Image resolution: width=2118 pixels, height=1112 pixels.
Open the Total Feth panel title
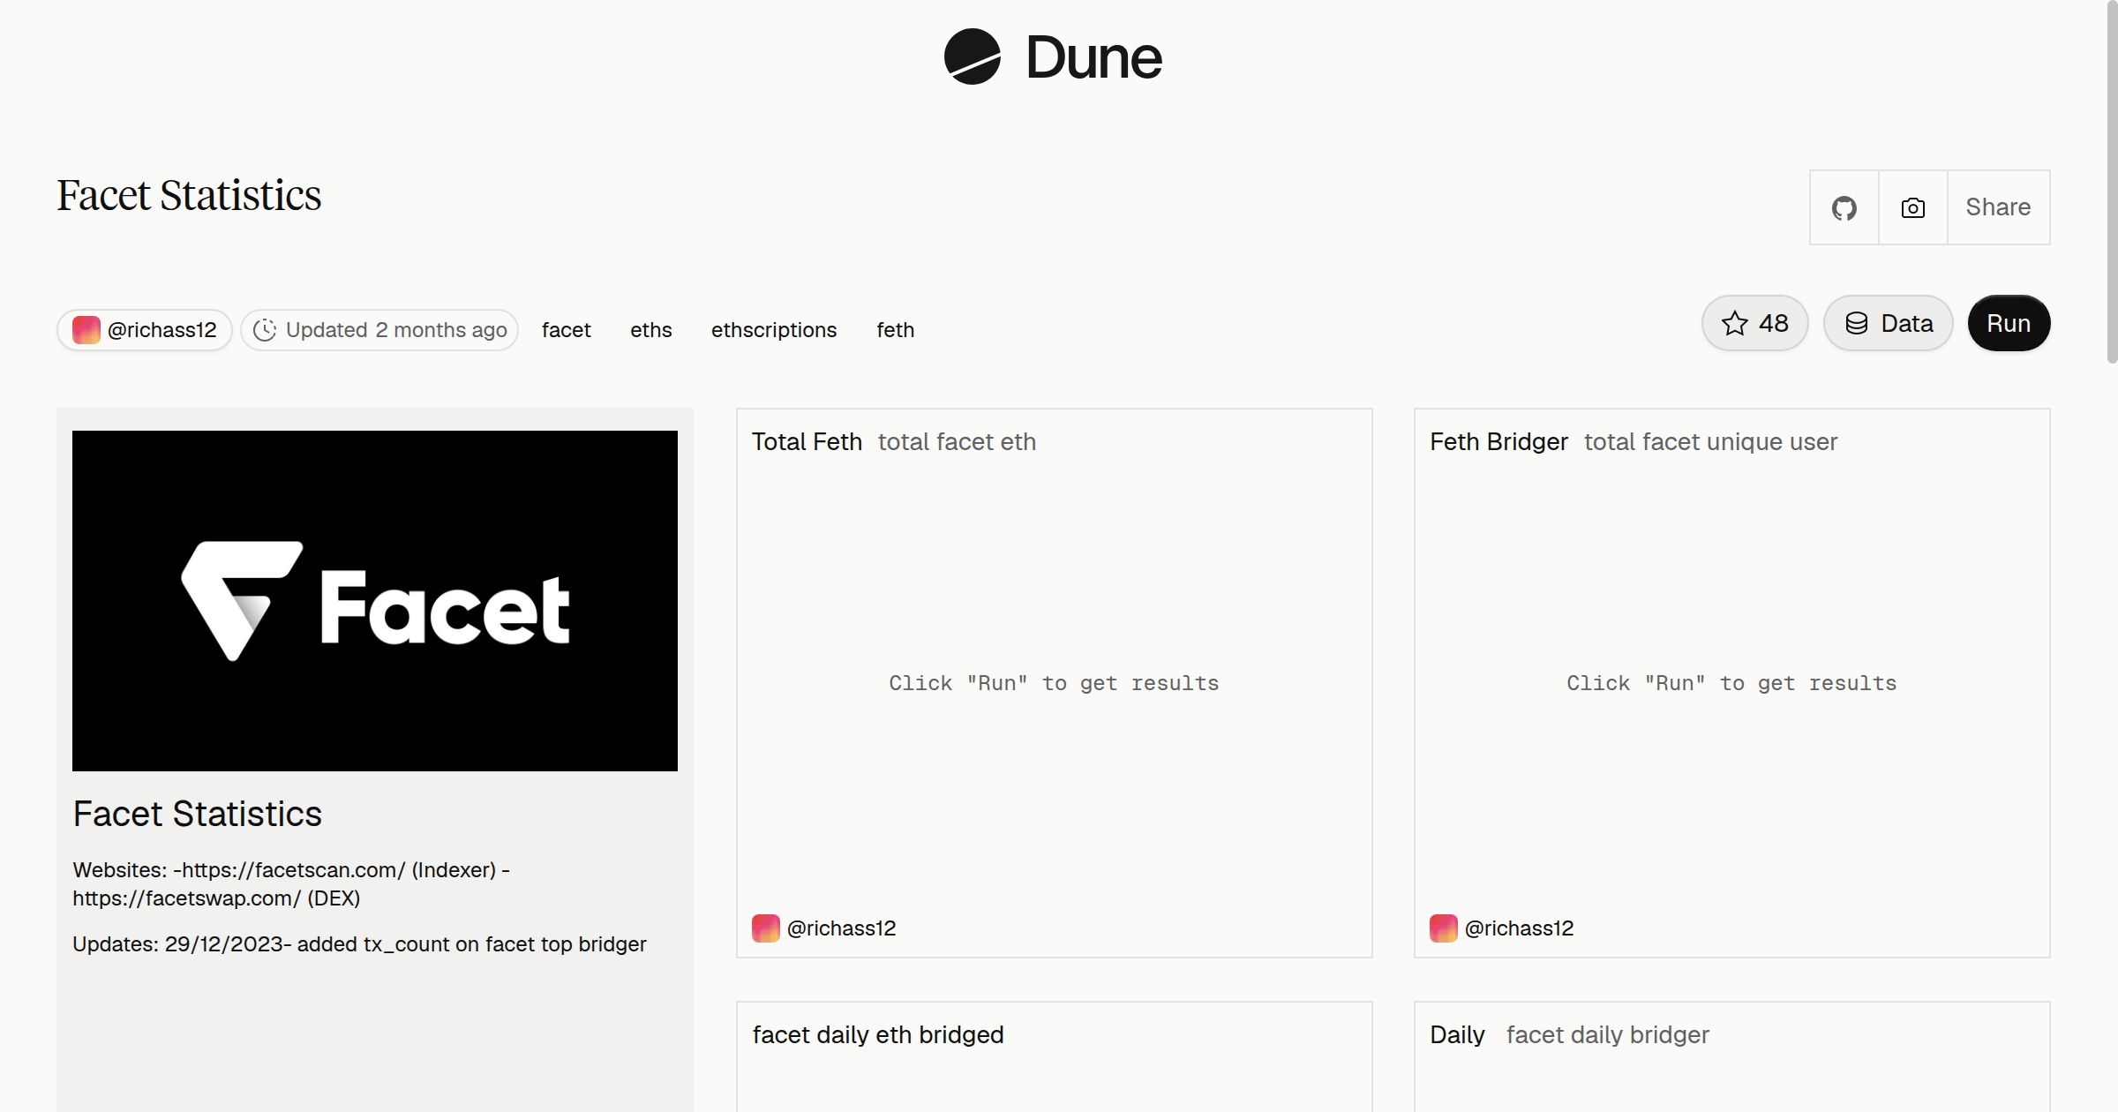tap(807, 441)
